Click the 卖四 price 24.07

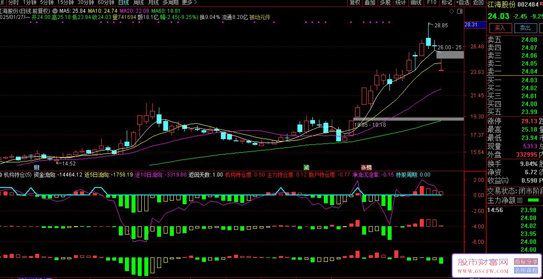(x=529, y=48)
